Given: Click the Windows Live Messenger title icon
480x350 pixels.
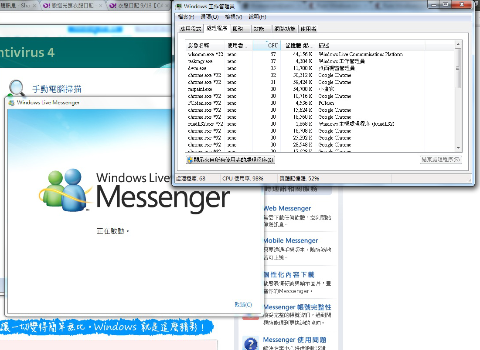Looking at the screenshot, I should click(x=11, y=103).
